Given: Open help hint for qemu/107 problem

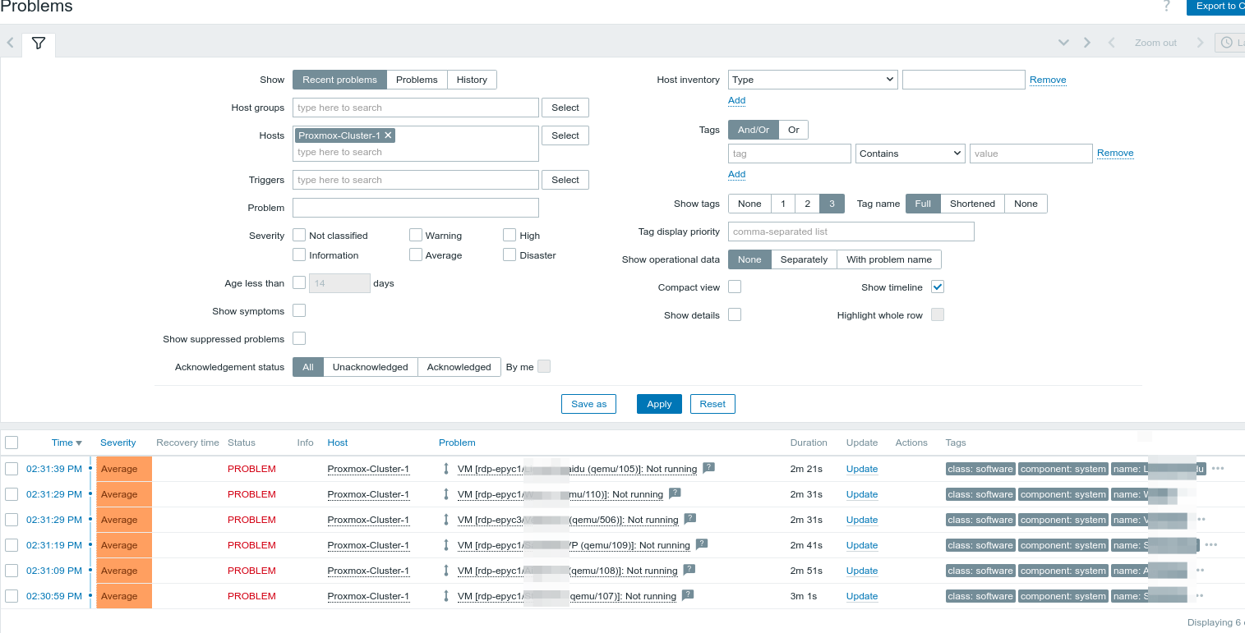Looking at the screenshot, I should pyautogui.click(x=688, y=595).
